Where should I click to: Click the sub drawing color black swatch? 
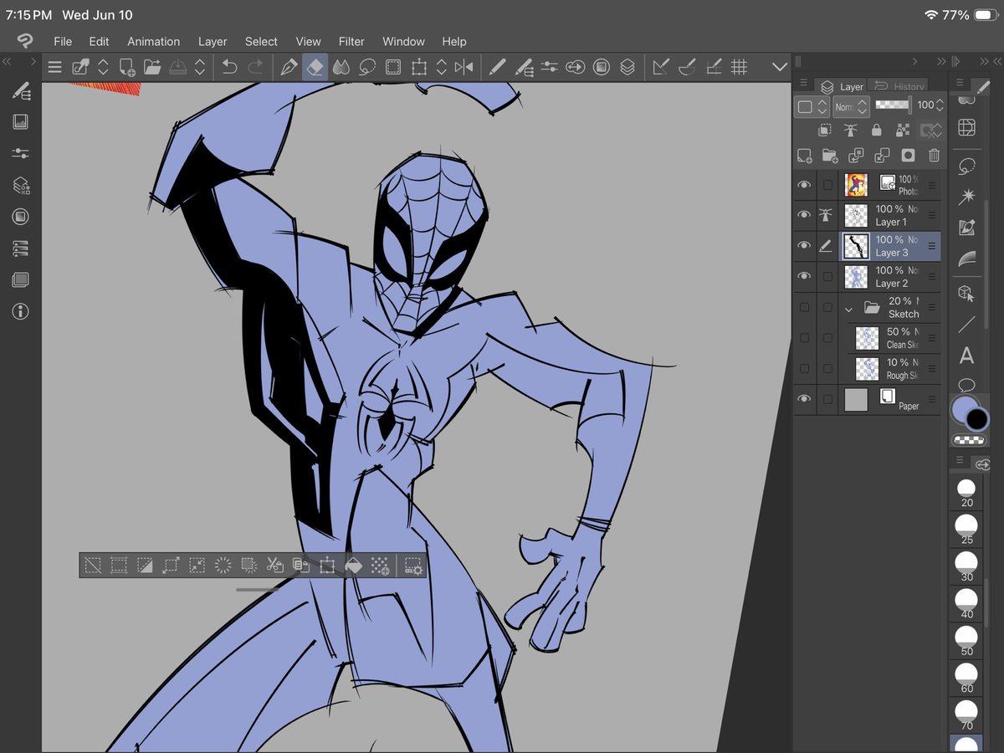tap(978, 420)
